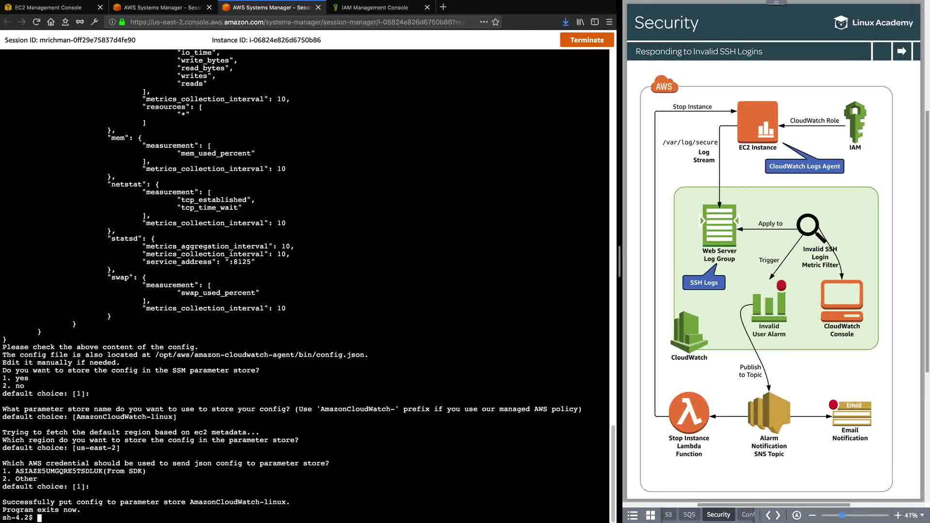The width and height of the screenshot is (930, 523).
Task: Toggle the browser sidebar view
Action: (x=595, y=22)
